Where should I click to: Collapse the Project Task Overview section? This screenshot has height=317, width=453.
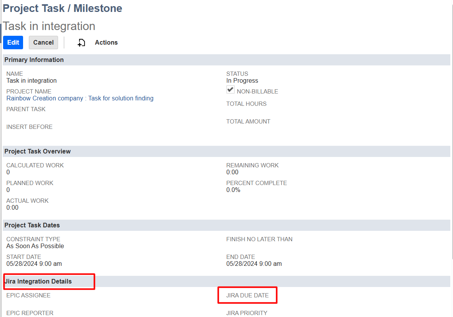(x=38, y=152)
